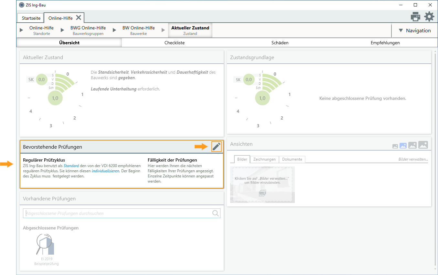Open the Empfehlungen tab
438x275 pixels.
point(385,43)
